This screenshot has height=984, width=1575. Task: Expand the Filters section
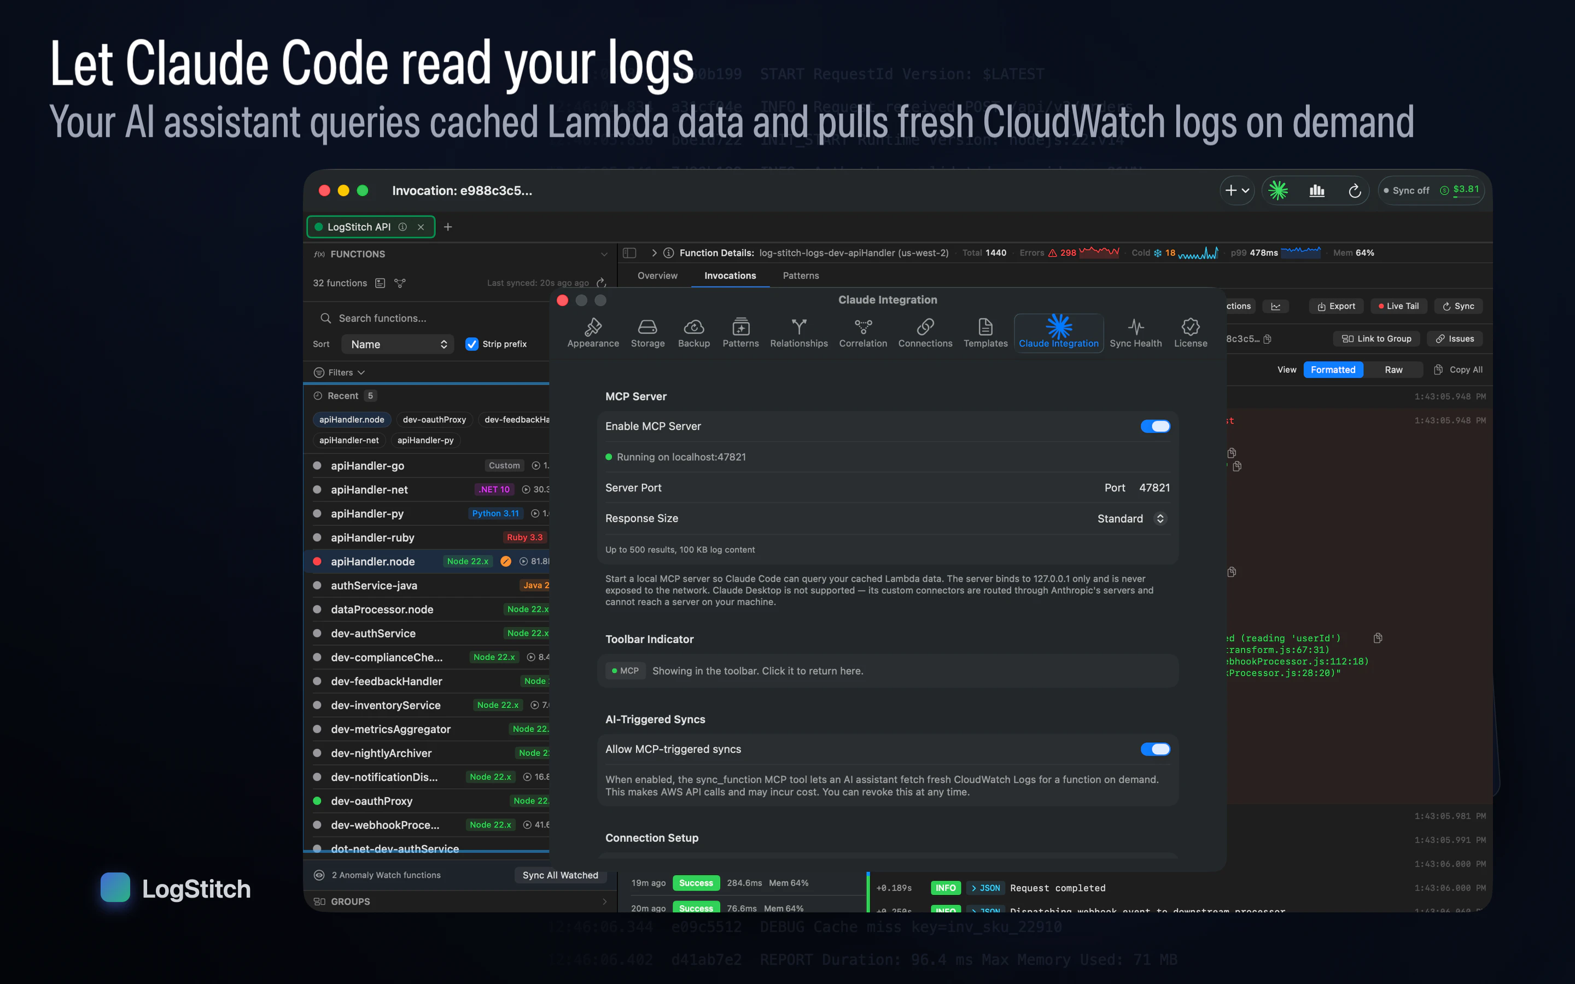pyautogui.click(x=339, y=372)
